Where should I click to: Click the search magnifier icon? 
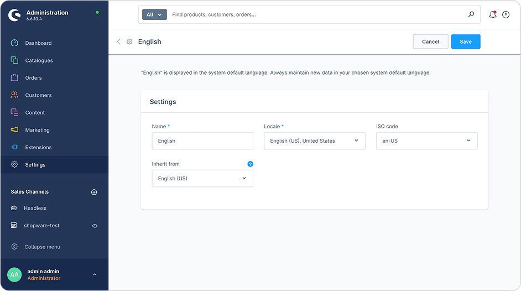coord(471,14)
